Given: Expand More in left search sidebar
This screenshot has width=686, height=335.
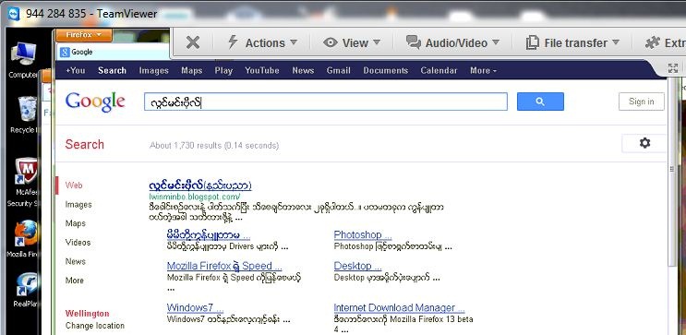Looking at the screenshot, I should pyautogui.click(x=74, y=281).
